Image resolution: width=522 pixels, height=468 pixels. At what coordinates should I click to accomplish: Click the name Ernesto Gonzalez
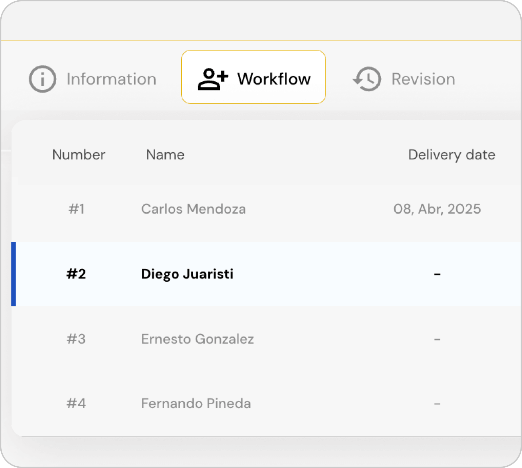(198, 339)
